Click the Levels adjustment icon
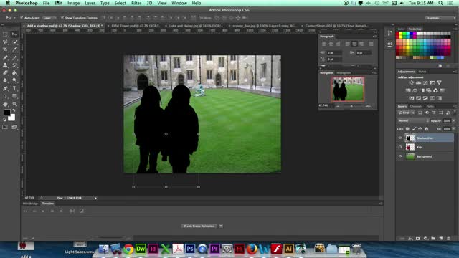 coord(418,83)
